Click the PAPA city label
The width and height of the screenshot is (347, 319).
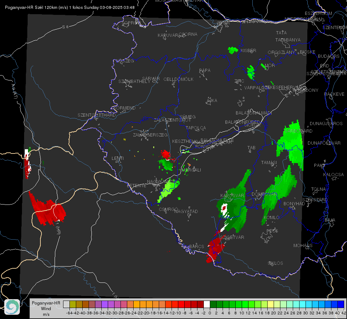(205, 70)
